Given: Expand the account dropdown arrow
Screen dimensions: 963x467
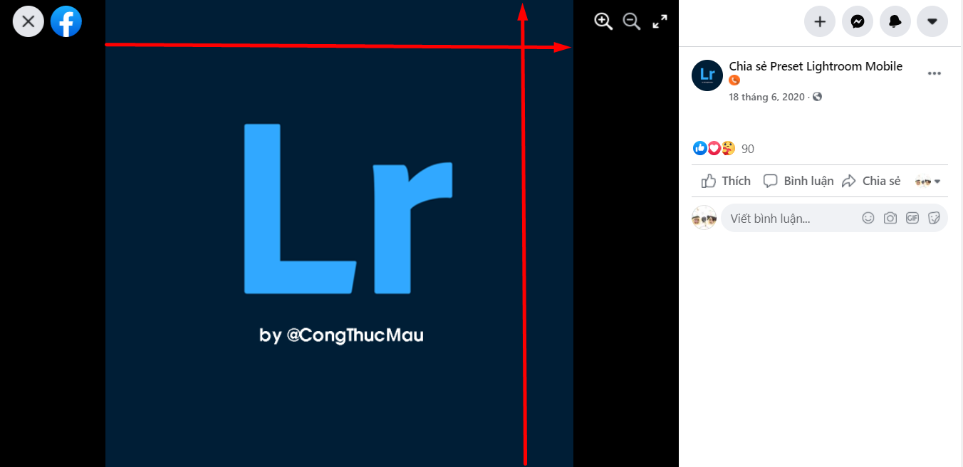Looking at the screenshot, I should [932, 21].
